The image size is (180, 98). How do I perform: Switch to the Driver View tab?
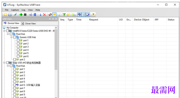tap(29, 23)
